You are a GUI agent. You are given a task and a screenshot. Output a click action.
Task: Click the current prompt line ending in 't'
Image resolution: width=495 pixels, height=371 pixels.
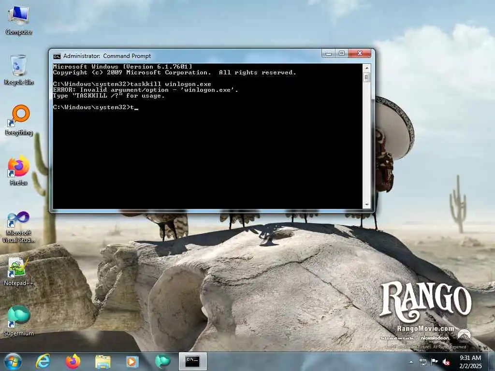coord(95,107)
